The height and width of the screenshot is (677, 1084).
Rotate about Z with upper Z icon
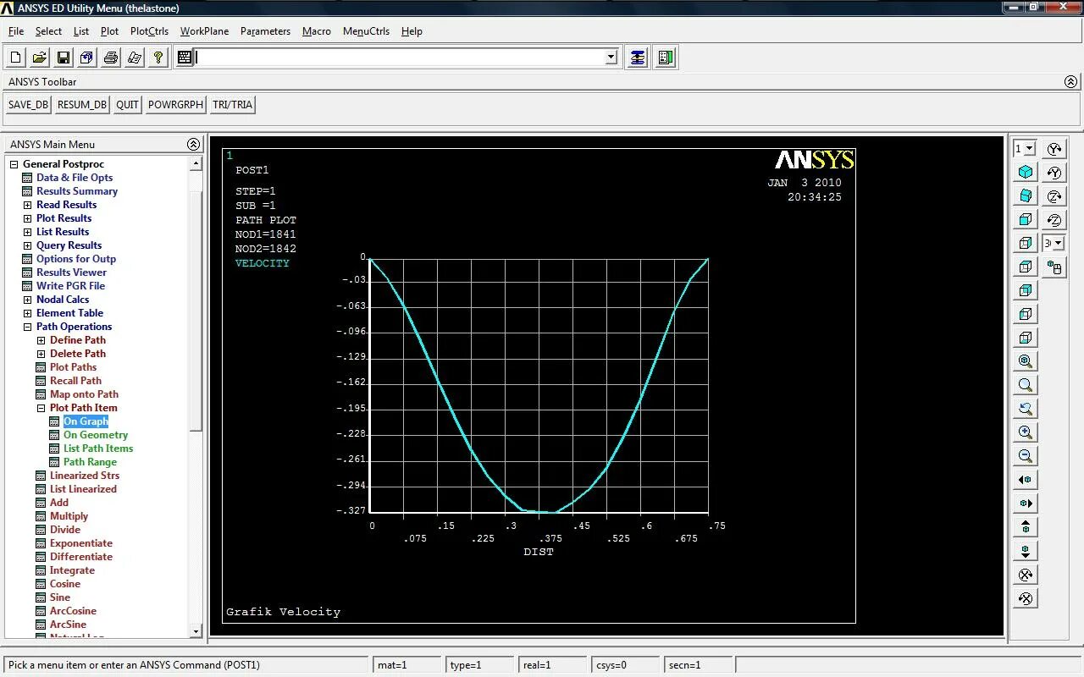tap(1054, 196)
